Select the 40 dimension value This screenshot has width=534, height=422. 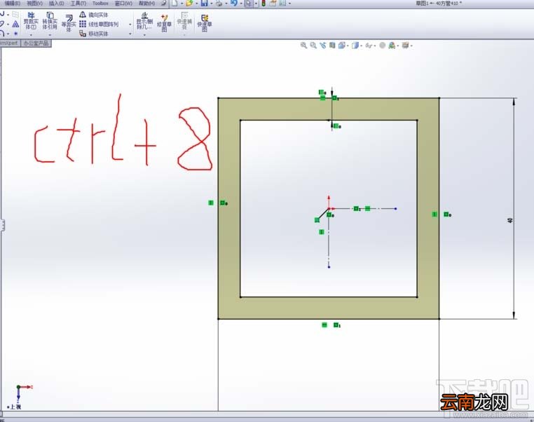click(509, 221)
